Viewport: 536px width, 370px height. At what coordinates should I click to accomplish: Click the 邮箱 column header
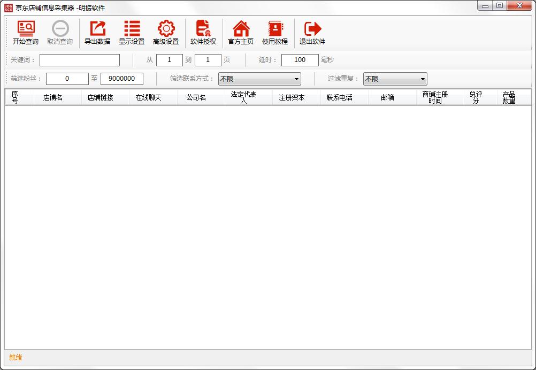point(392,97)
